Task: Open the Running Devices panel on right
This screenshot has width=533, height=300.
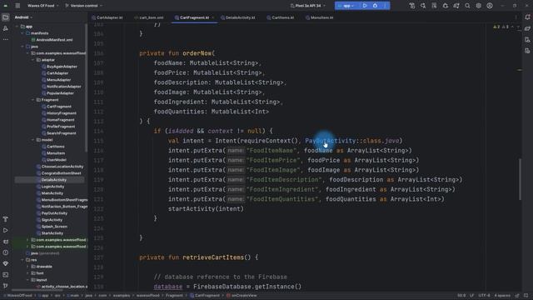Action: [527, 51]
